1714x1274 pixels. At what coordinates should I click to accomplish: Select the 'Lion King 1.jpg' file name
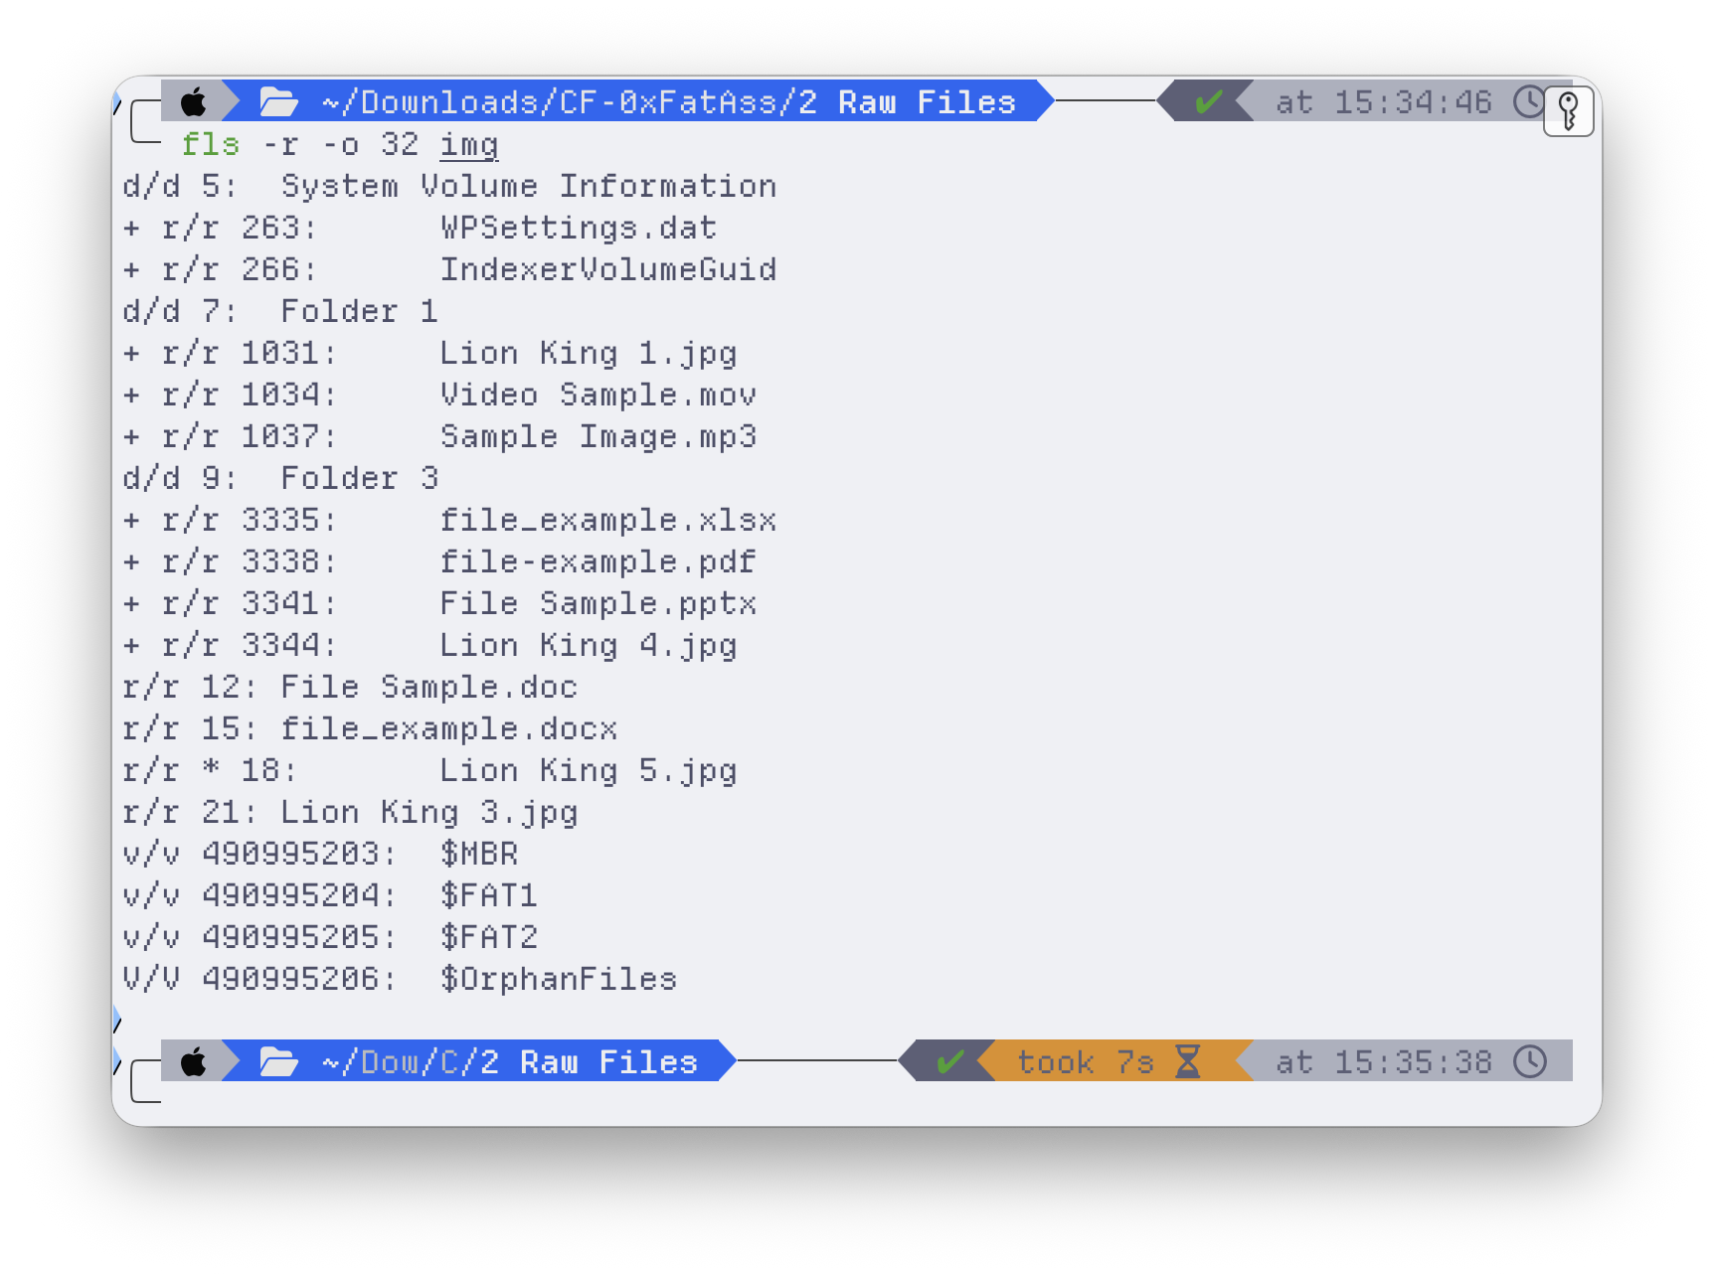[588, 353]
